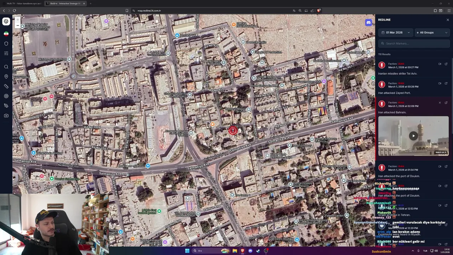
Task: Zoom in the map with plus button
Action: (x=17, y=20)
